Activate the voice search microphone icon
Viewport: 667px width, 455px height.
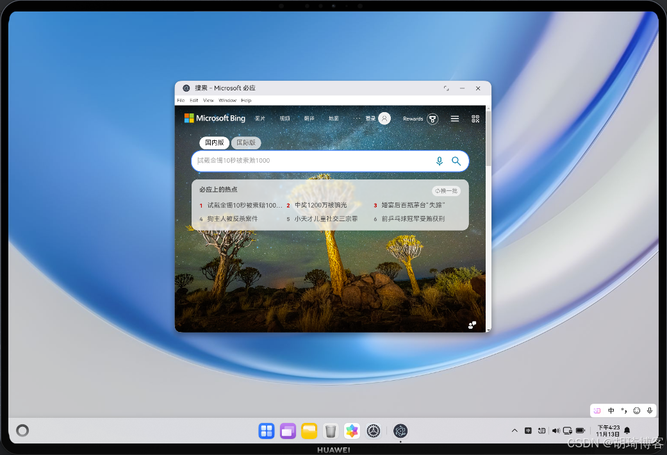[x=440, y=161]
